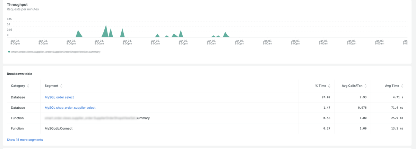Click the Avg Time column header
Viewport: 416px width, 149px height.
point(392,86)
